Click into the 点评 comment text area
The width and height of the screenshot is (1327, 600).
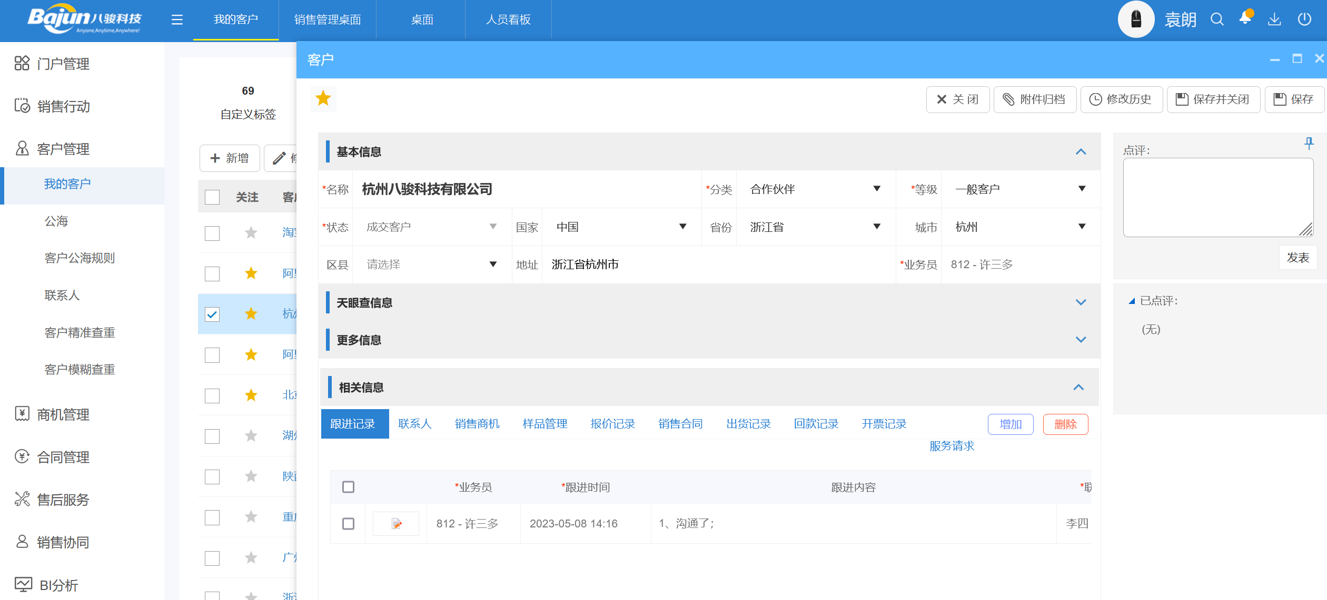coord(1217,197)
